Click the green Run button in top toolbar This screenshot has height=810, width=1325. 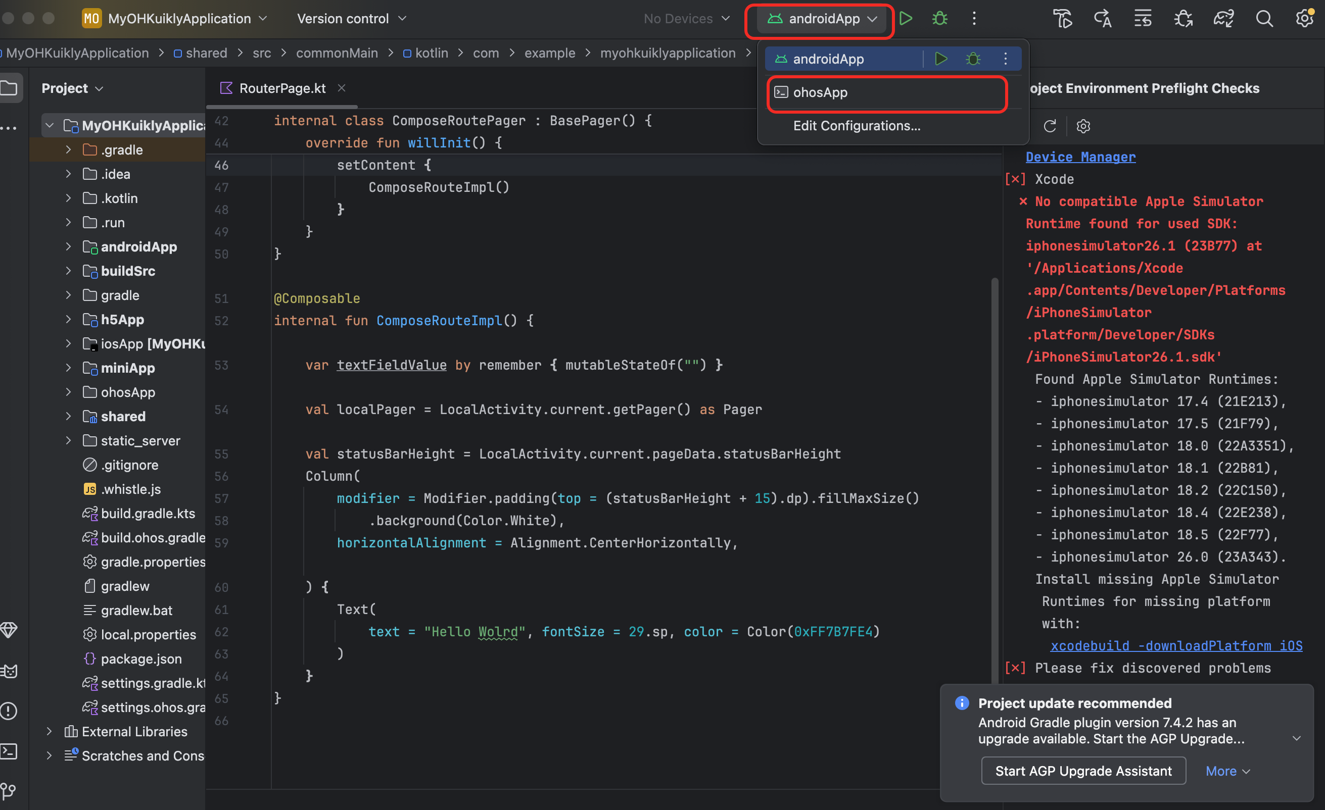coord(906,19)
